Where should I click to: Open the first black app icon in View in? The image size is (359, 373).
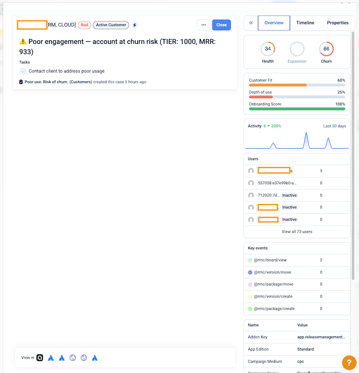click(x=40, y=357)
